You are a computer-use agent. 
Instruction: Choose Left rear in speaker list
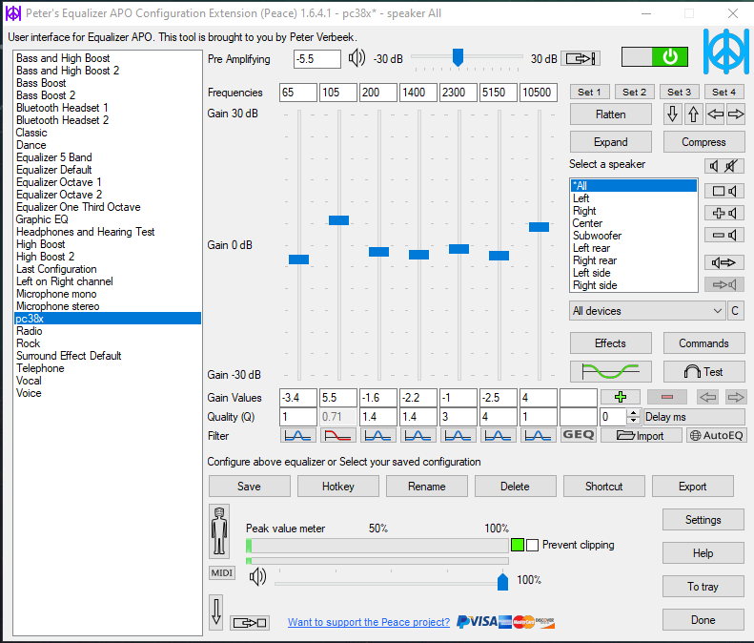634,248
